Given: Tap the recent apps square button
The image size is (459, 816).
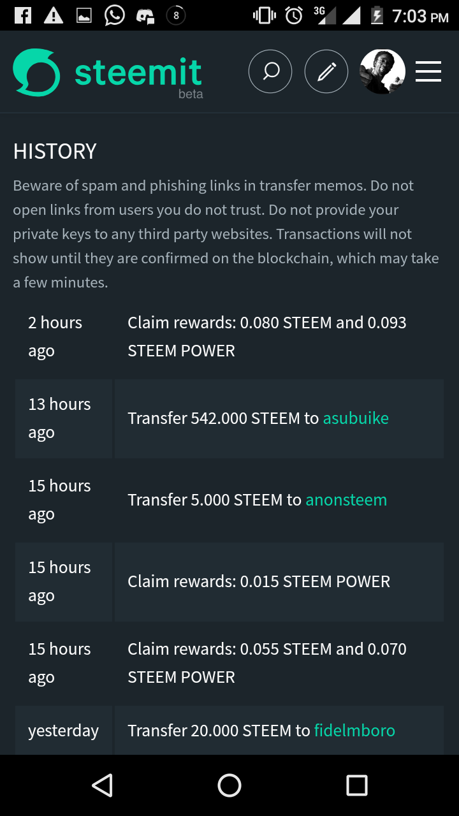Looking at the screenshot, I should [x=357, y=785].
